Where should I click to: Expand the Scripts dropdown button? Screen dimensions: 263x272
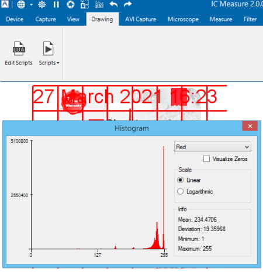pyautogui.click(x=49, y=53)
